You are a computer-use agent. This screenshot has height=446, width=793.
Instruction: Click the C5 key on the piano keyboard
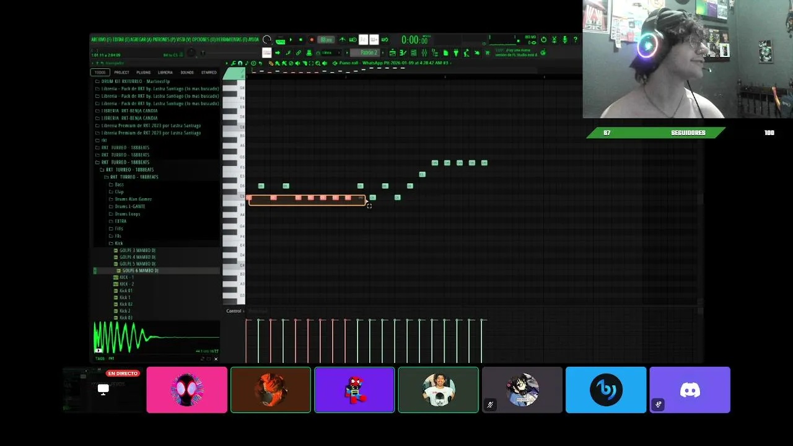[234, 196]
